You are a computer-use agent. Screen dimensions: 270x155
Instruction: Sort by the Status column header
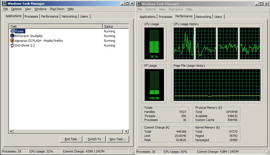tap(115, 27)
